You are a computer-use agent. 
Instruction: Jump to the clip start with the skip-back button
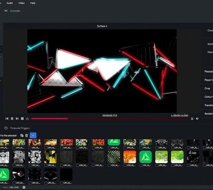click(7, 119)
